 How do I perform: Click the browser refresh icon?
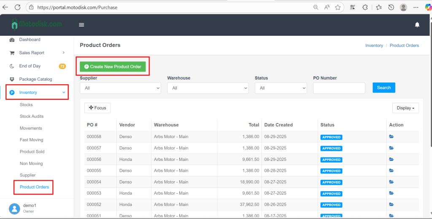[17, 7]
